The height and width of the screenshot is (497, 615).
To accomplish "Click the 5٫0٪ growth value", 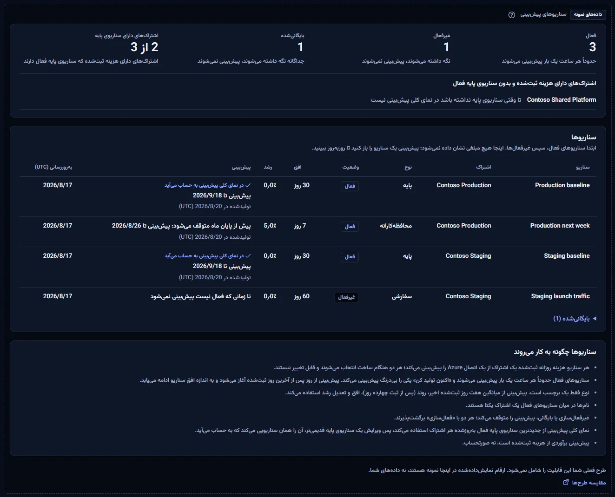I will pos(270,226).
